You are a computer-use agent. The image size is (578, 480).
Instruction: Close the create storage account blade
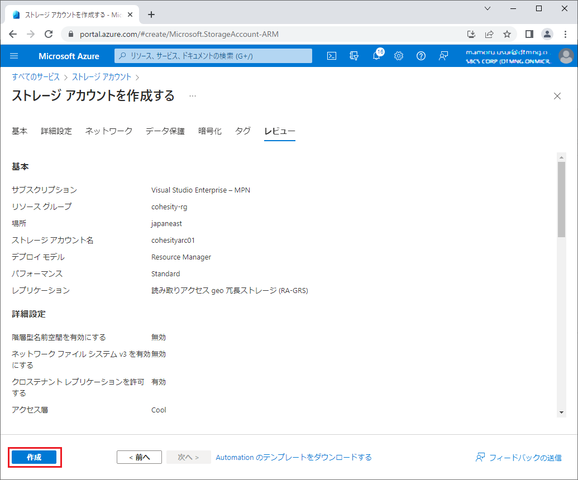pyautogui.click(x=557, y=96)
